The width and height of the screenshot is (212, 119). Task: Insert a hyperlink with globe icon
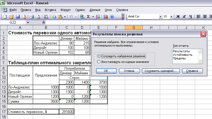pos(82,17)
